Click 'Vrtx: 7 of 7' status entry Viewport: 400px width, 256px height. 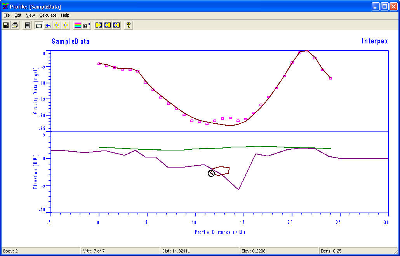click(x=94, y=251)
